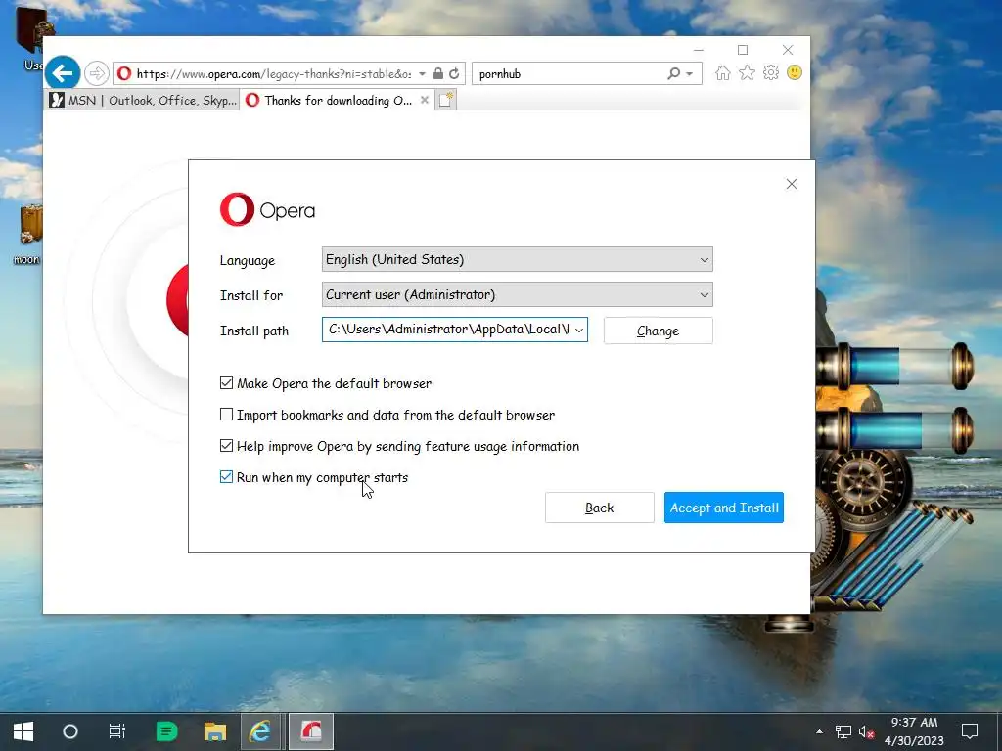This screenshot has height=751, width=1002.
Task: Click the opera.com address bar
Action: 274,73
